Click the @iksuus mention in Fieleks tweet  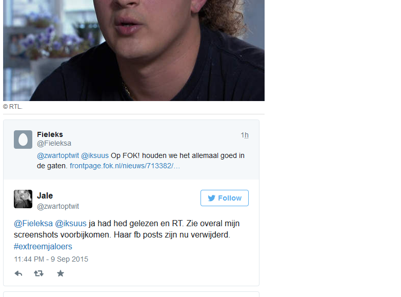coord(95,155)
